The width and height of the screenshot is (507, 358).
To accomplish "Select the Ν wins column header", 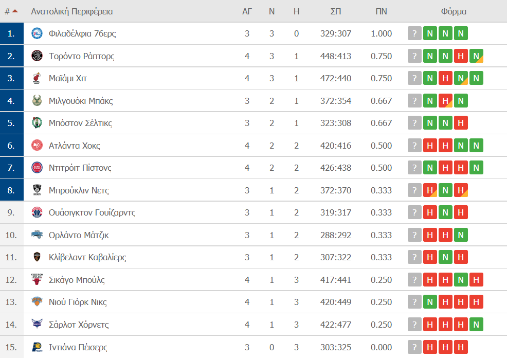I will (271, 12).
